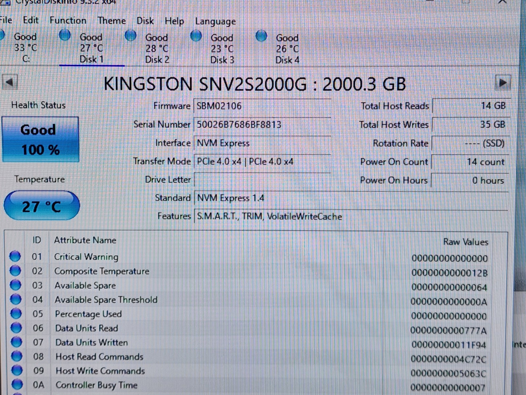The height and width of the screenshot is (395, 526).
Task: Select the Host Read Commands attribute name
Action: tap(99, 356)
